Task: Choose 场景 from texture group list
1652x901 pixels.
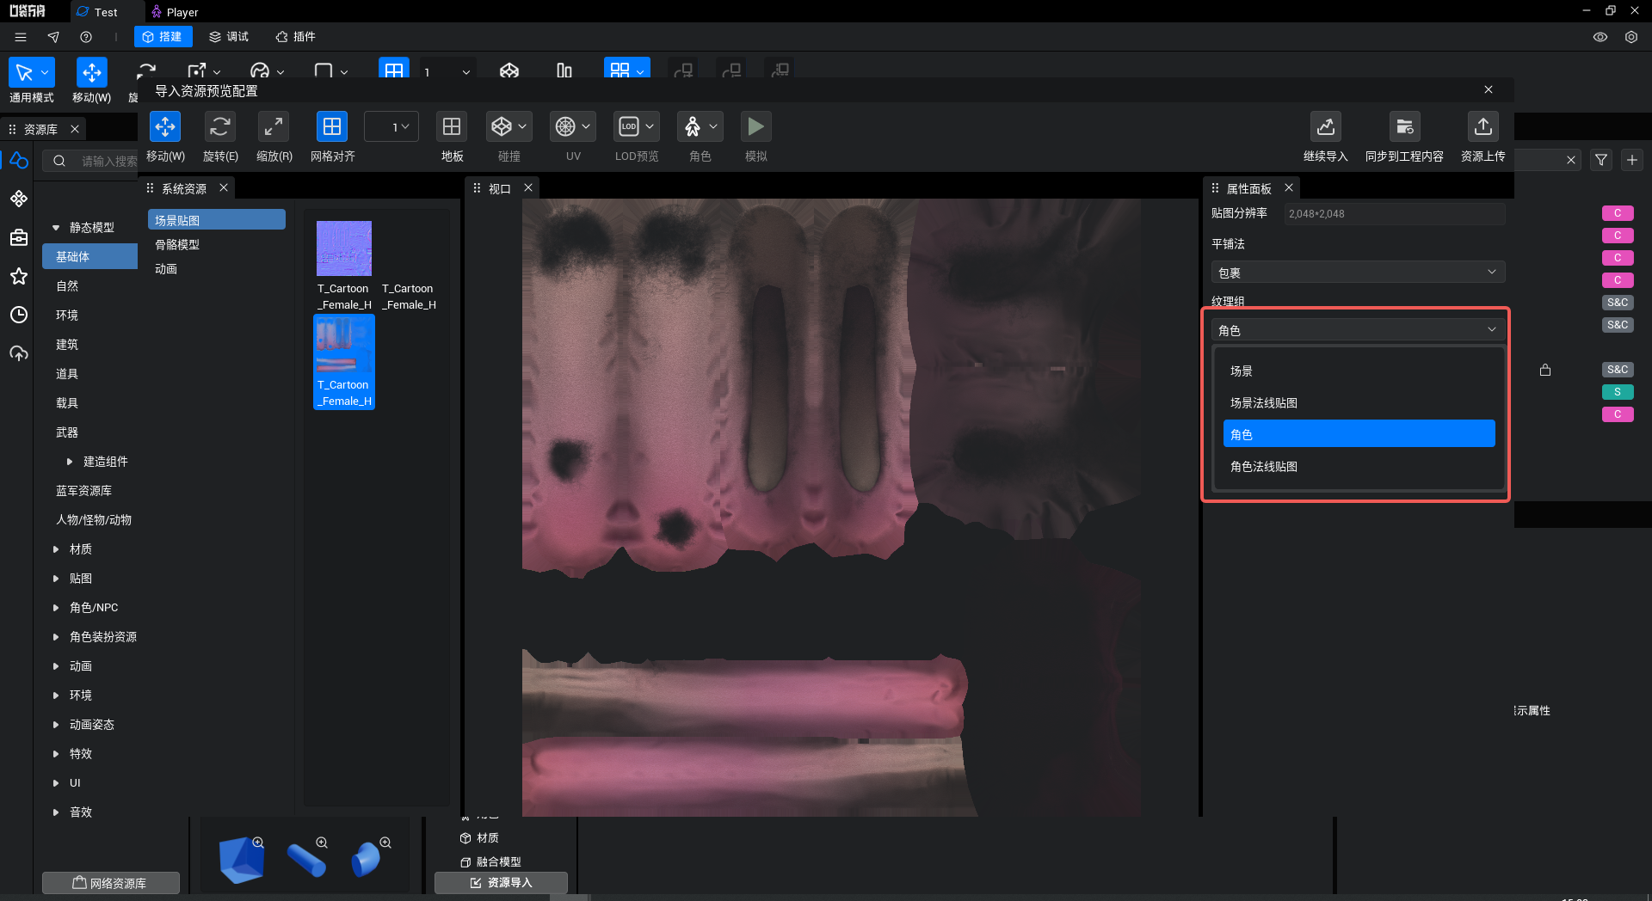Action: [x=1359, y=371]
